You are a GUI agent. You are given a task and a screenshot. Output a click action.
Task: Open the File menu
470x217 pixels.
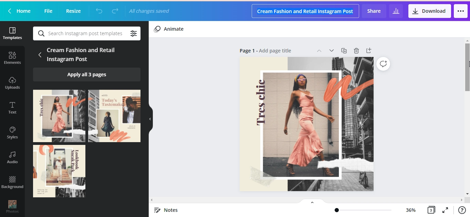(x=48, y=11)
